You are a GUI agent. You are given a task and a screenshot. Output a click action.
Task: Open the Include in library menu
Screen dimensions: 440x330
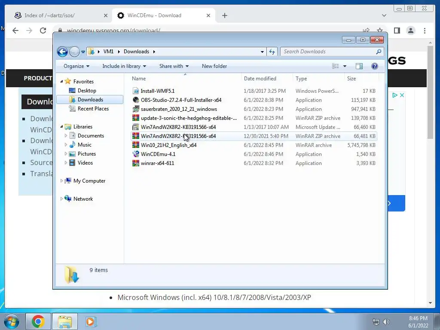[x=124, y=66]
